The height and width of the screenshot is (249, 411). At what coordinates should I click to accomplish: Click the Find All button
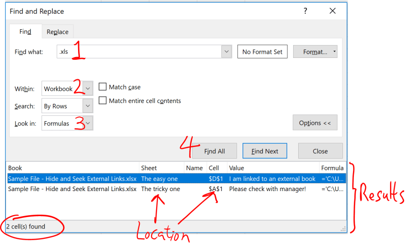point(215,151)
